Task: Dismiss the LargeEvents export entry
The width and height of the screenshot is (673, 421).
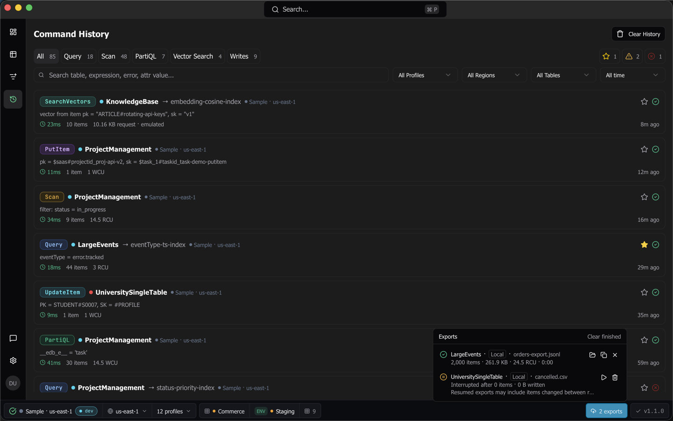Action: point(615,355)
